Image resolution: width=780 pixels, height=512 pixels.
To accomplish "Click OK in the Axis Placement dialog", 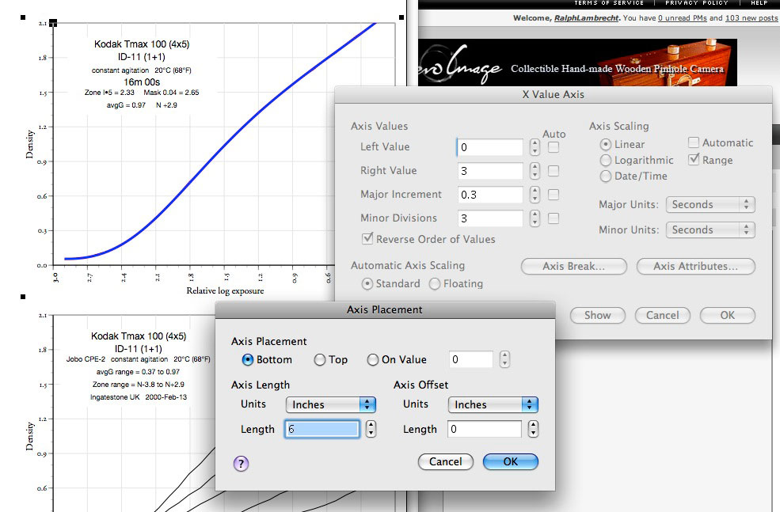I will (511, 462).
